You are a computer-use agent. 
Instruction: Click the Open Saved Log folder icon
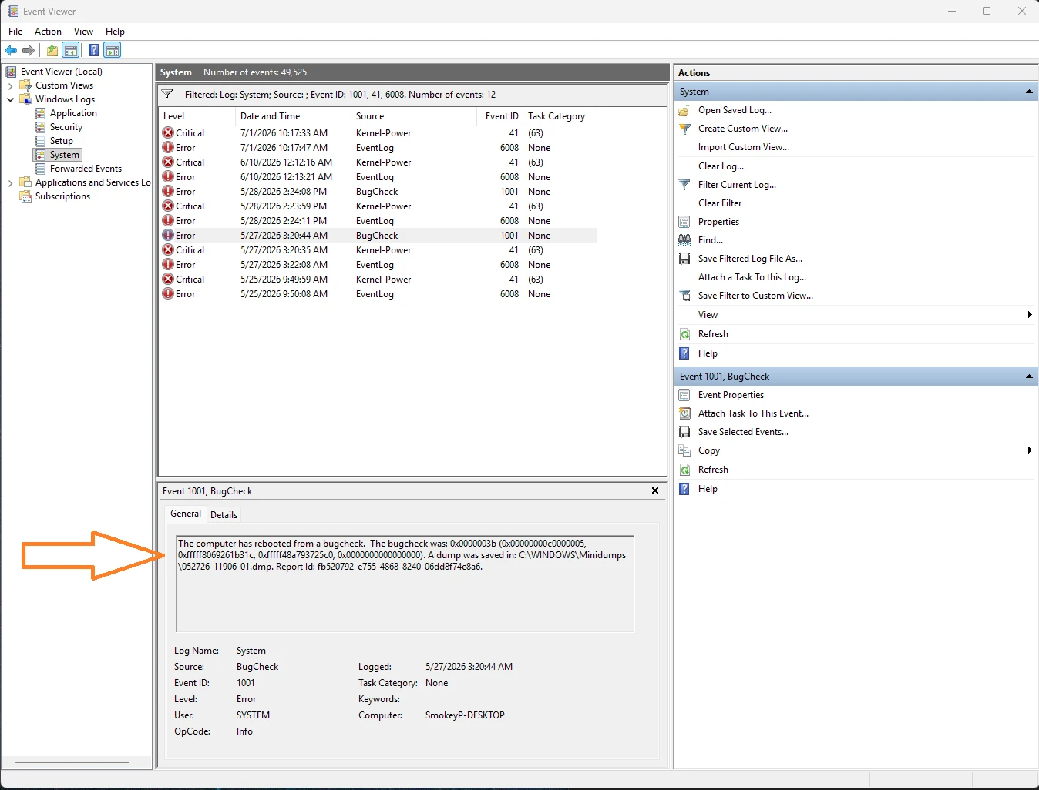(684, 110)
